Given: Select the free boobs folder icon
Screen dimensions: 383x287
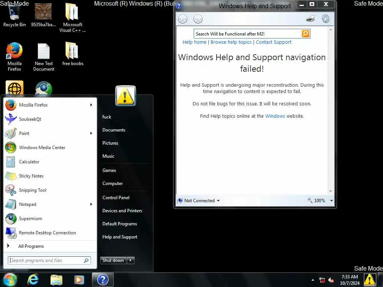Looking at the screenshot, I should [x=73, y=54].
